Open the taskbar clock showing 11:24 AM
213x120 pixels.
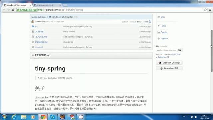coord(204,117)
